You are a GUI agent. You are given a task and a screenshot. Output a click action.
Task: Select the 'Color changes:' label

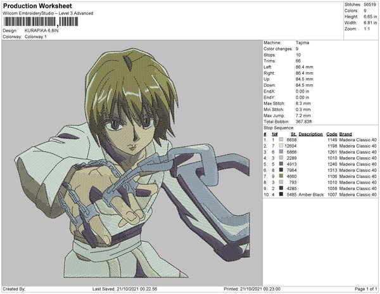coord(278,49)
